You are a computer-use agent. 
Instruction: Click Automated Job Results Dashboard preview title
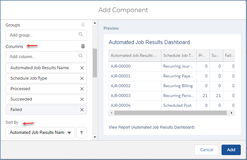pyautogui.click(x=149, y=42)
